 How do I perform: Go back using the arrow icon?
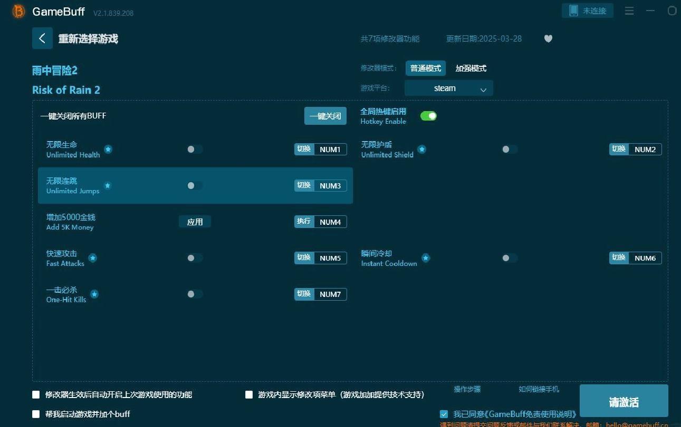pyautogui.click(x=42, y=38)
